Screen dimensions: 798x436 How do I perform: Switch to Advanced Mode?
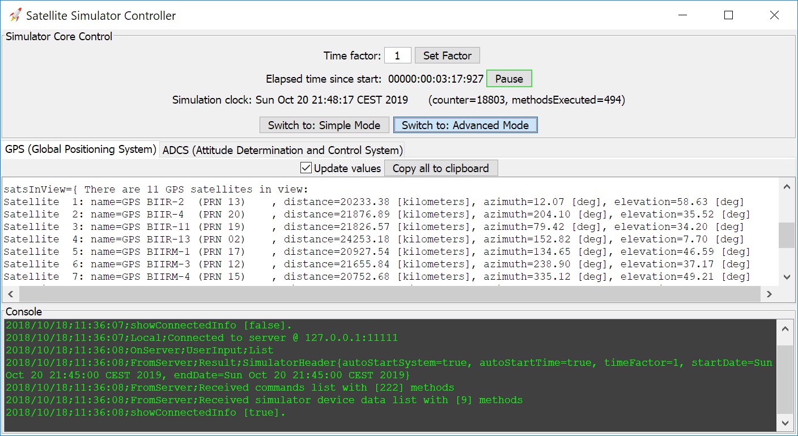point(465,125)
